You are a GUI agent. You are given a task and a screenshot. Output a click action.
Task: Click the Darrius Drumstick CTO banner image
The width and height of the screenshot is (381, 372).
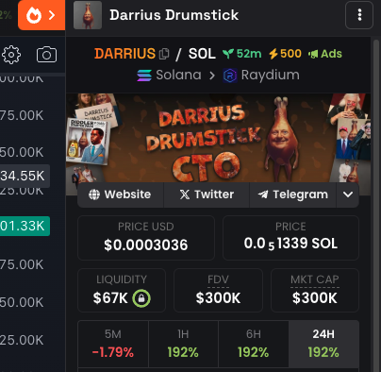tap(218, 138)
